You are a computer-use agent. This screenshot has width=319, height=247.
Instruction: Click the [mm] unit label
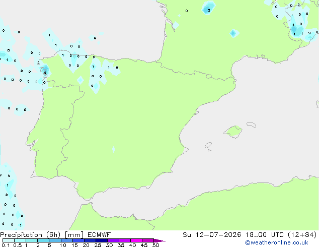point(74,235)
